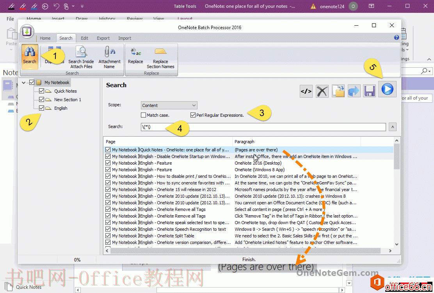Click into the Search pattern input field
This screenshot has width=434, height=293.
(x=263, y=126)
